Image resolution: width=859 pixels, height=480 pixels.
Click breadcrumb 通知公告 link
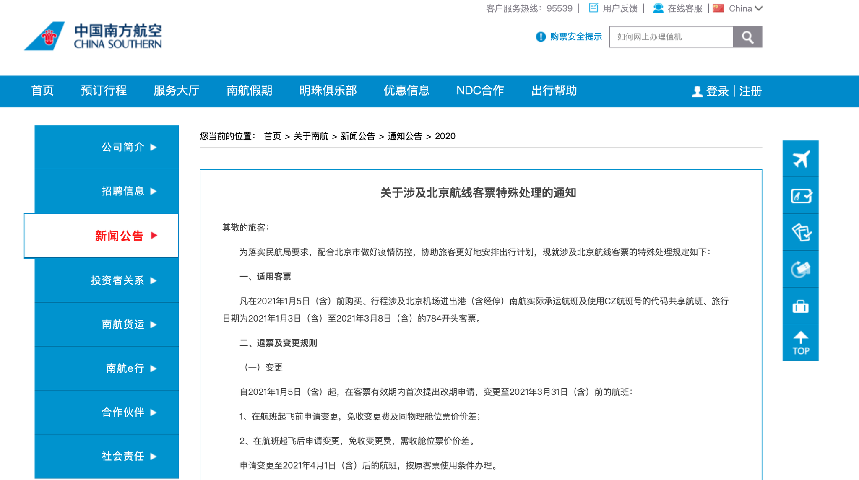[x=405, y=136]
